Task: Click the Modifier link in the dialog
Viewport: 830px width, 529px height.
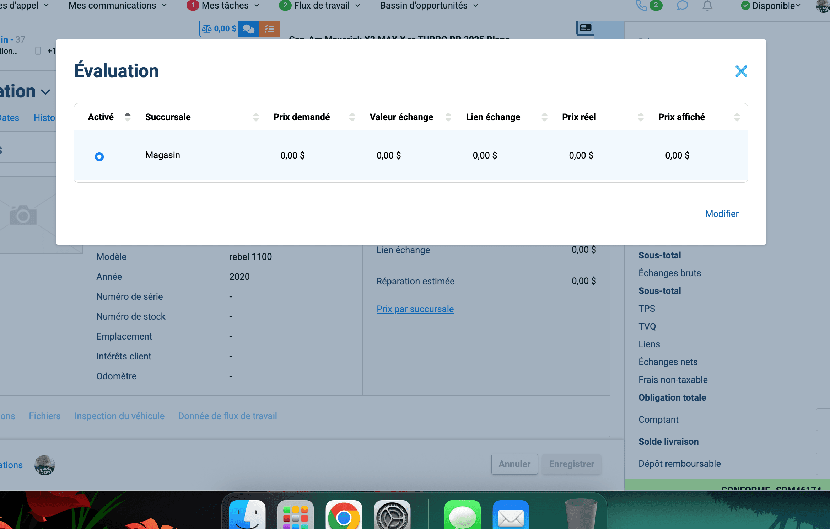Action: point(722,214)
